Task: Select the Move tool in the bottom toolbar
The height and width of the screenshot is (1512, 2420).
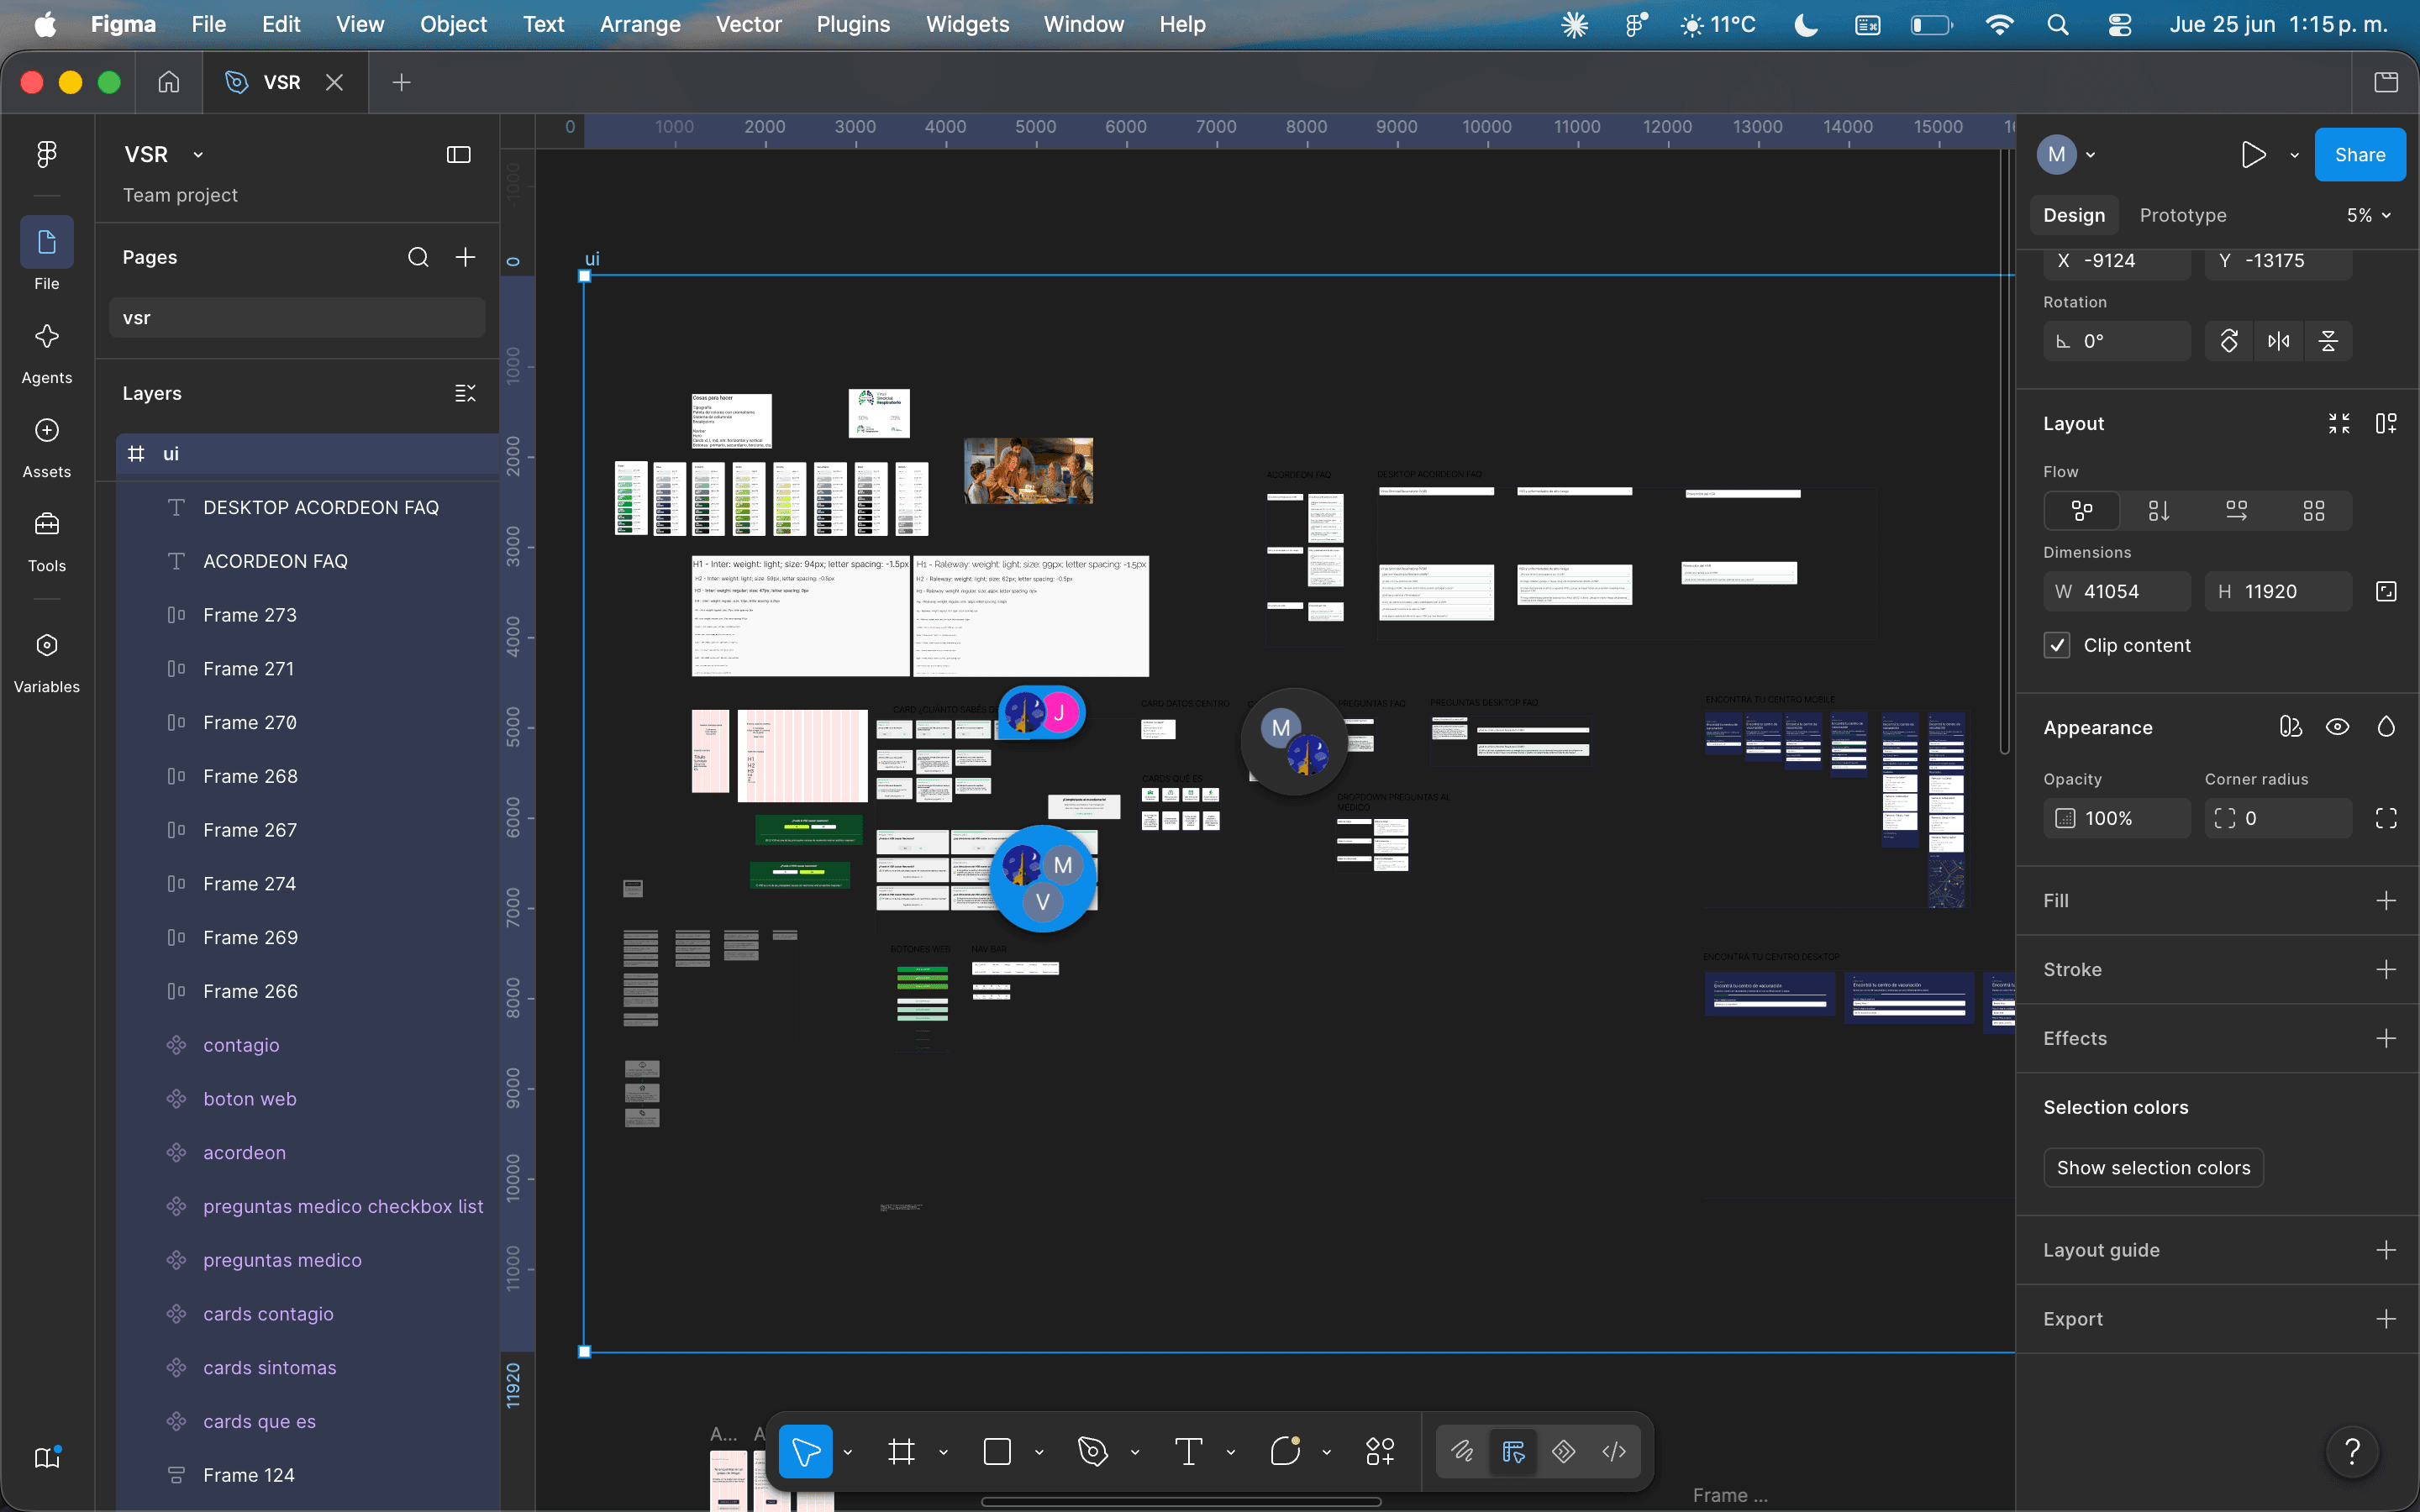Action: point(805,1451)
